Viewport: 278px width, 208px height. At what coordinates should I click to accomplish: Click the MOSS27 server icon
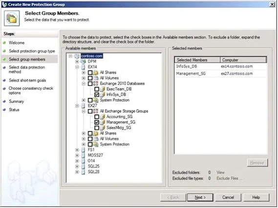(x=83, y=155)
